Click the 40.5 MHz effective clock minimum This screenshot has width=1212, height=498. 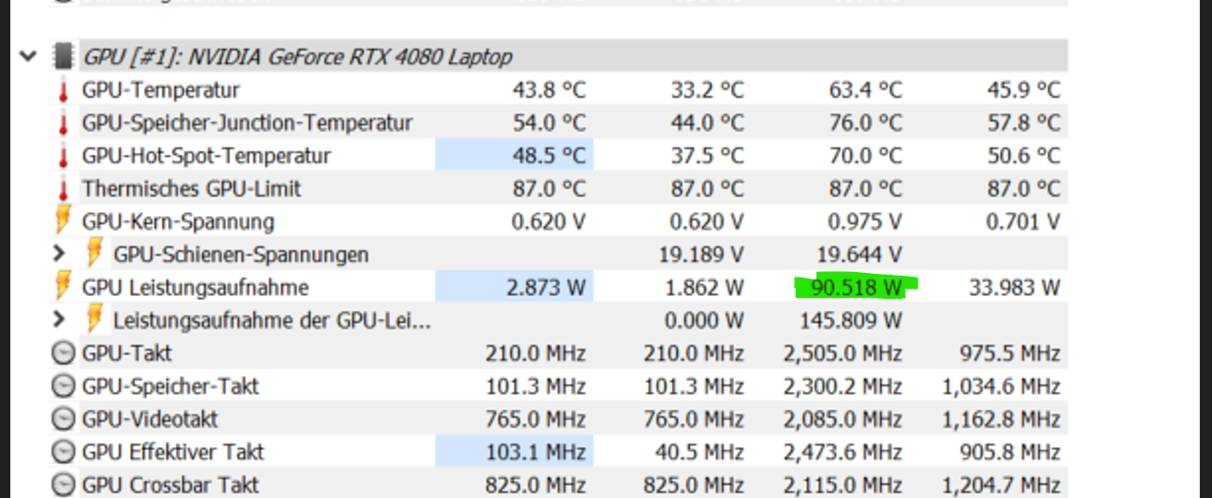(x=700, y=452)
